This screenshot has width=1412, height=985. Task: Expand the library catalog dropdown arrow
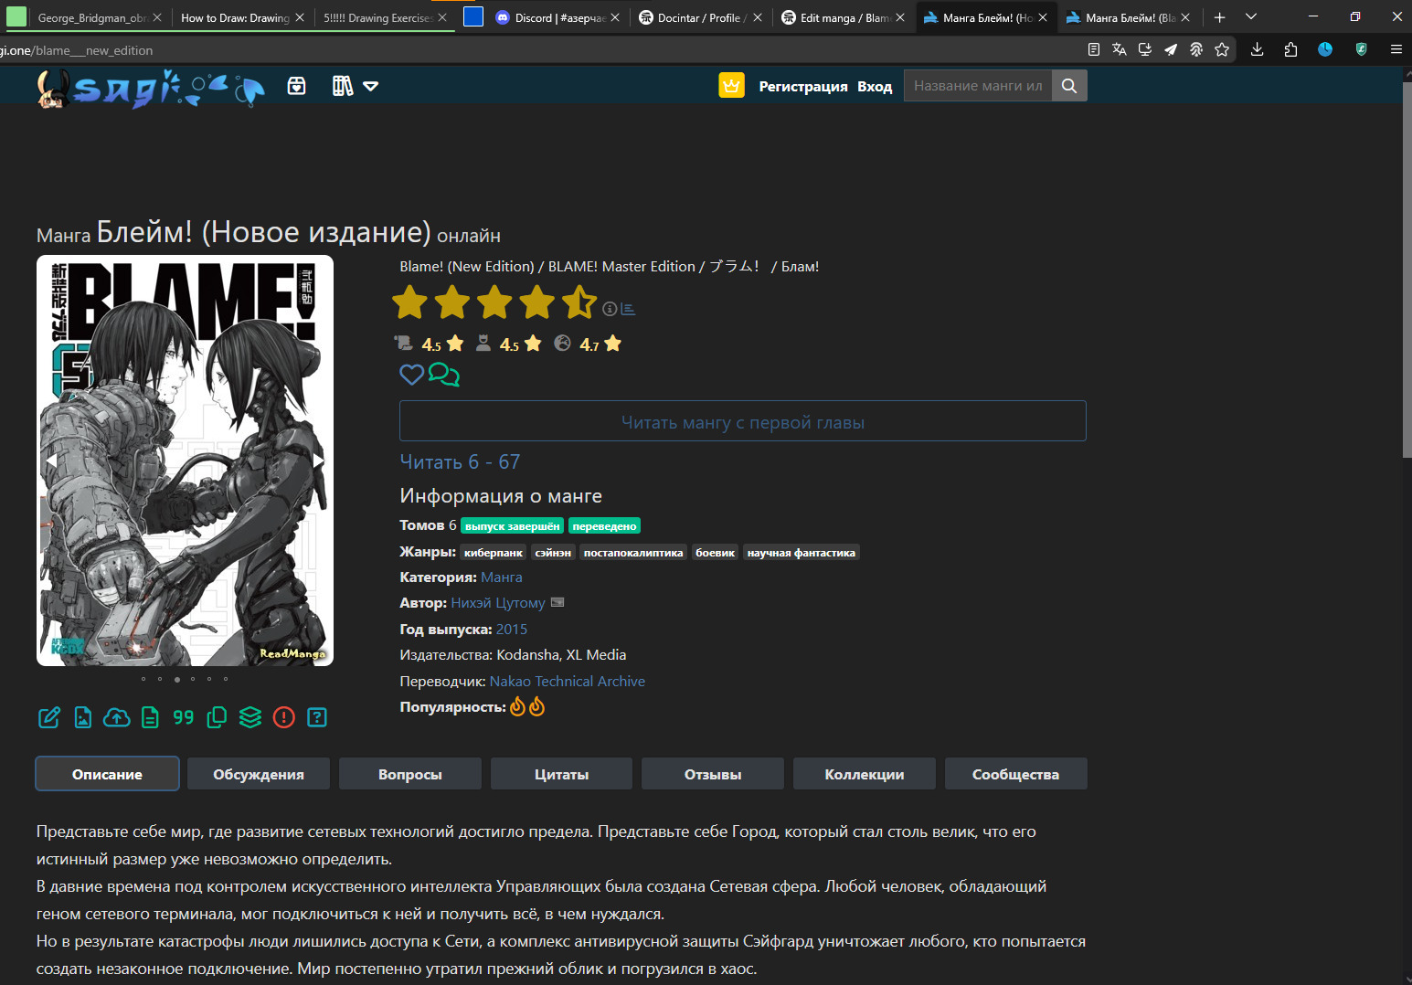coord(371,86)
